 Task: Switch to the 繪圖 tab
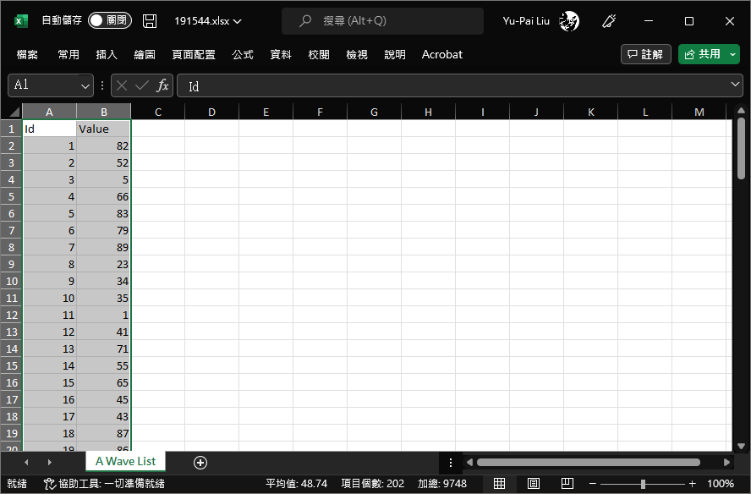[145, 55]
